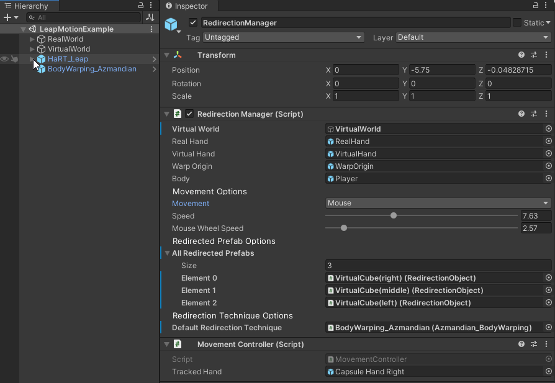
Task: Click object picker for Virtual World field
Action: (548, 129)
